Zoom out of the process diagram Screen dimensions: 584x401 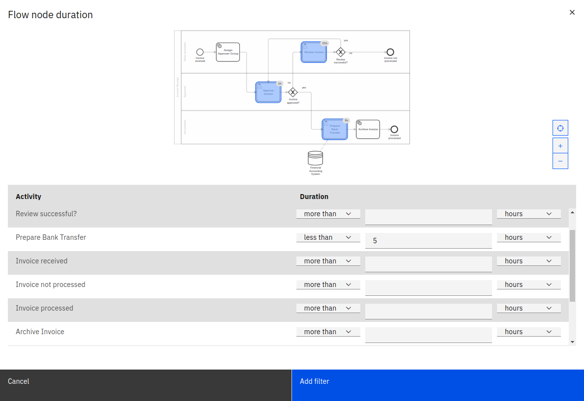click(560, 161)
